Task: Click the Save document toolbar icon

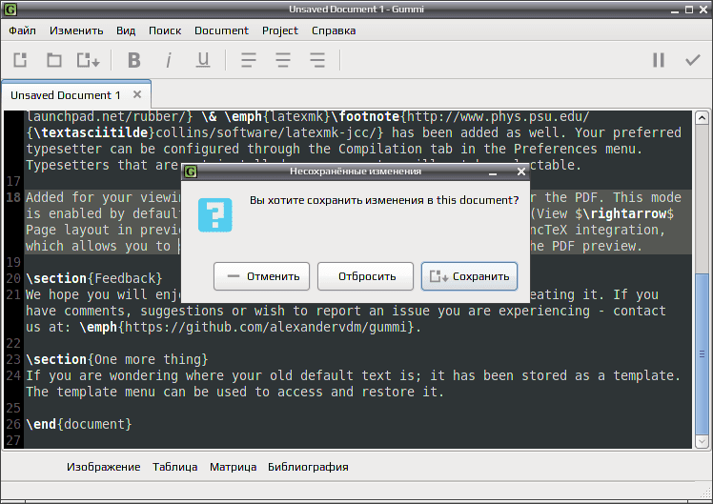Action: (88, 60)
